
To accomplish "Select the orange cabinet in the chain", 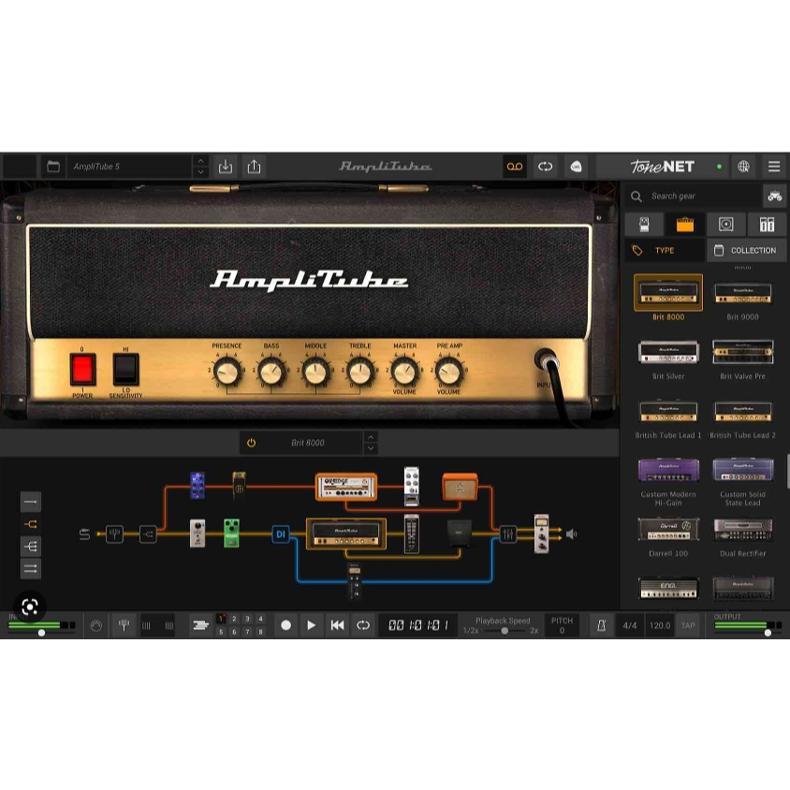I will point(460,486).
